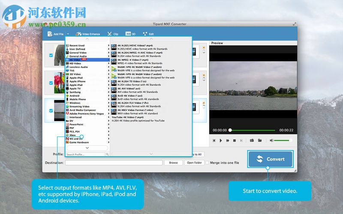Play the preview video
This screenshot has width=343, height=214.
221,140
